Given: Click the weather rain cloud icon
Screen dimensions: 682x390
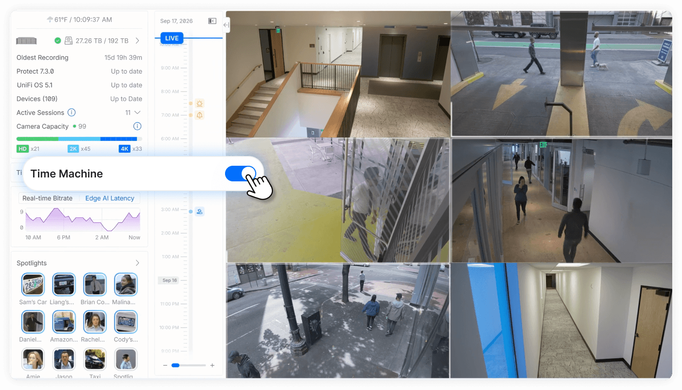Looking at the screenshot, I should pyautogui.click(x=50, y=19).
